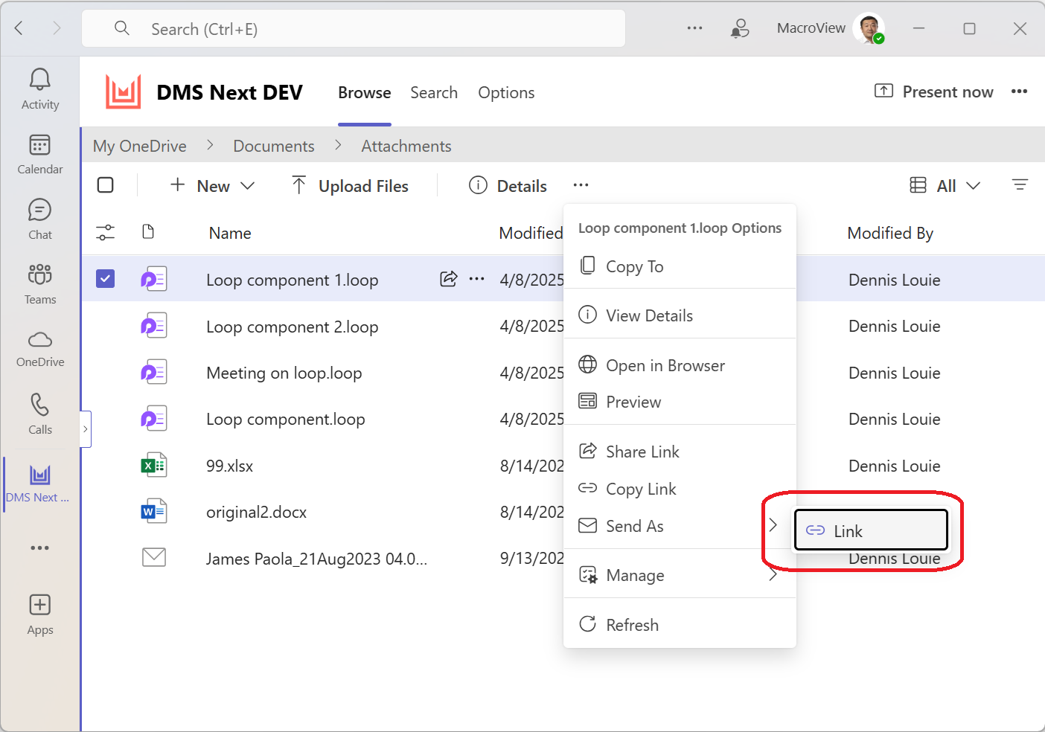Image resolution: width=1045 pixels, height=732 pixels.
Task: Select Refresh in context menu
Action: click(x=680, y=625)
